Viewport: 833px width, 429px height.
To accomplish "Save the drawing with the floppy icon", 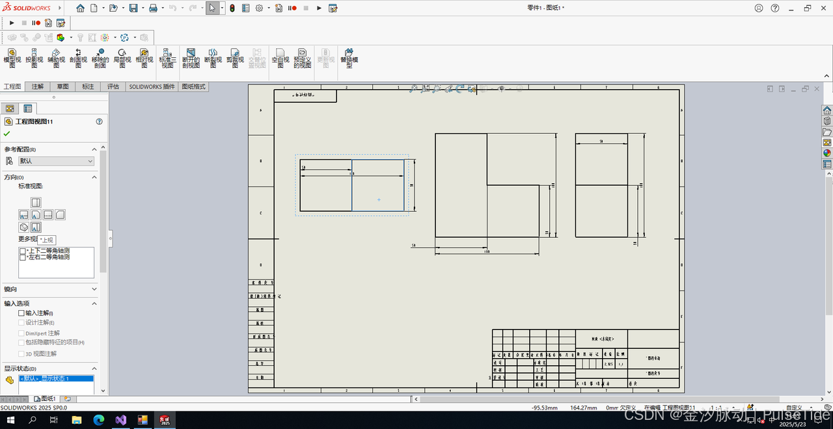I will 133,8.
